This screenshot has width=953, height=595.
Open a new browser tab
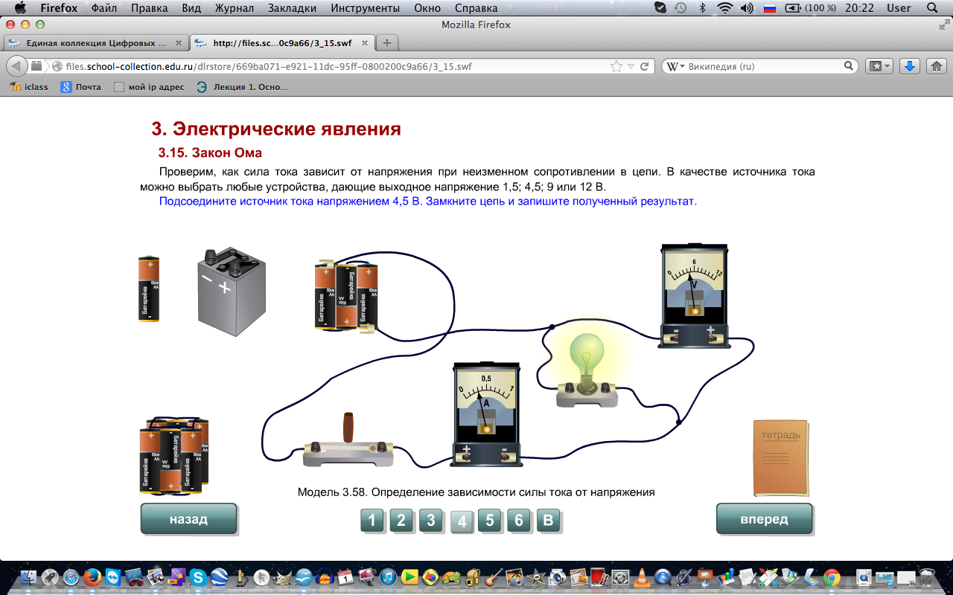(x=387, y=43)
